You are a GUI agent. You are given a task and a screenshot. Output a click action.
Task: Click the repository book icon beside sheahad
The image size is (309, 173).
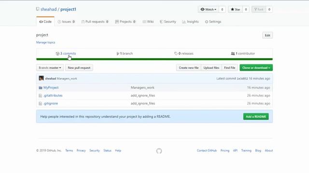tap(38, 9)
